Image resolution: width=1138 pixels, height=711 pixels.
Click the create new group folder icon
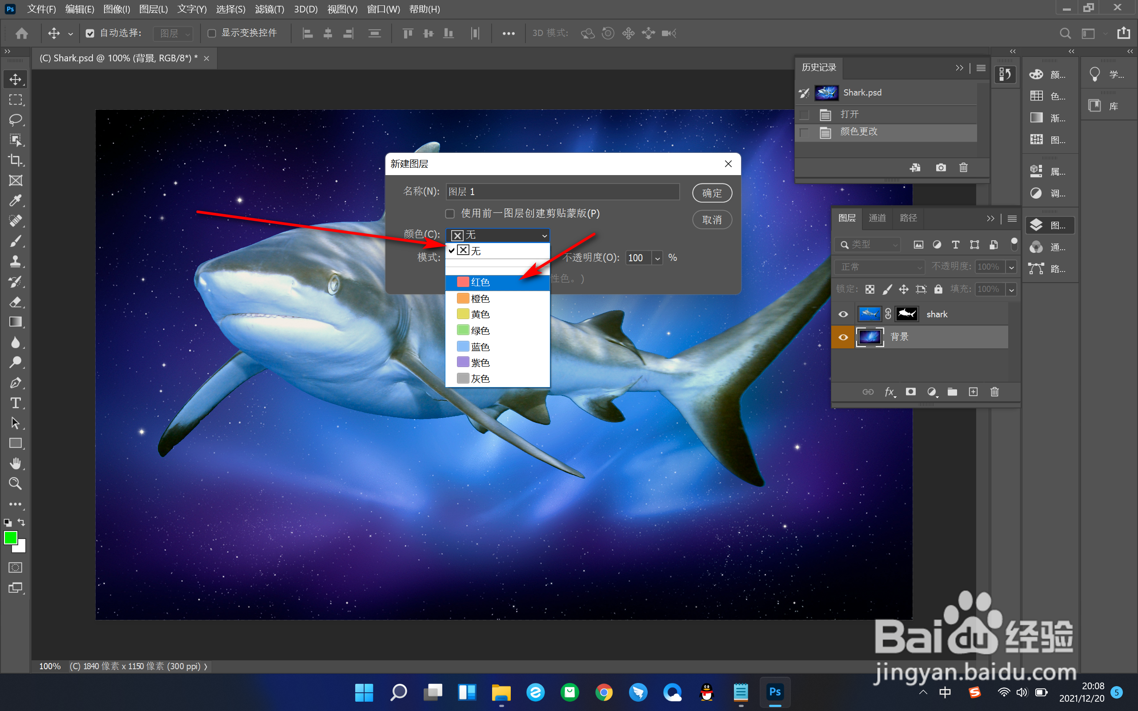coord(952,391)
